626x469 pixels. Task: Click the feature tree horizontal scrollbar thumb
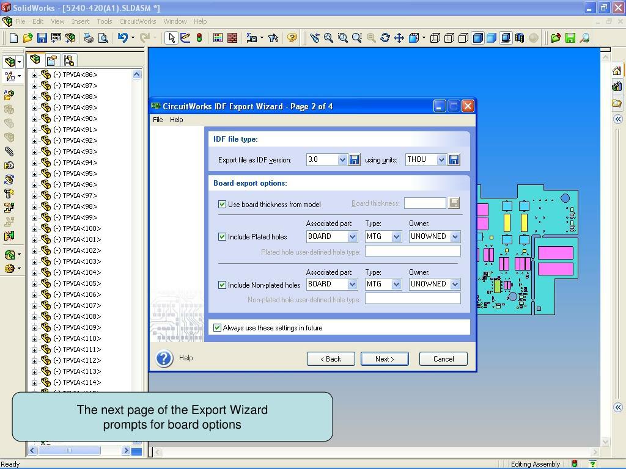tap(69, 451)
